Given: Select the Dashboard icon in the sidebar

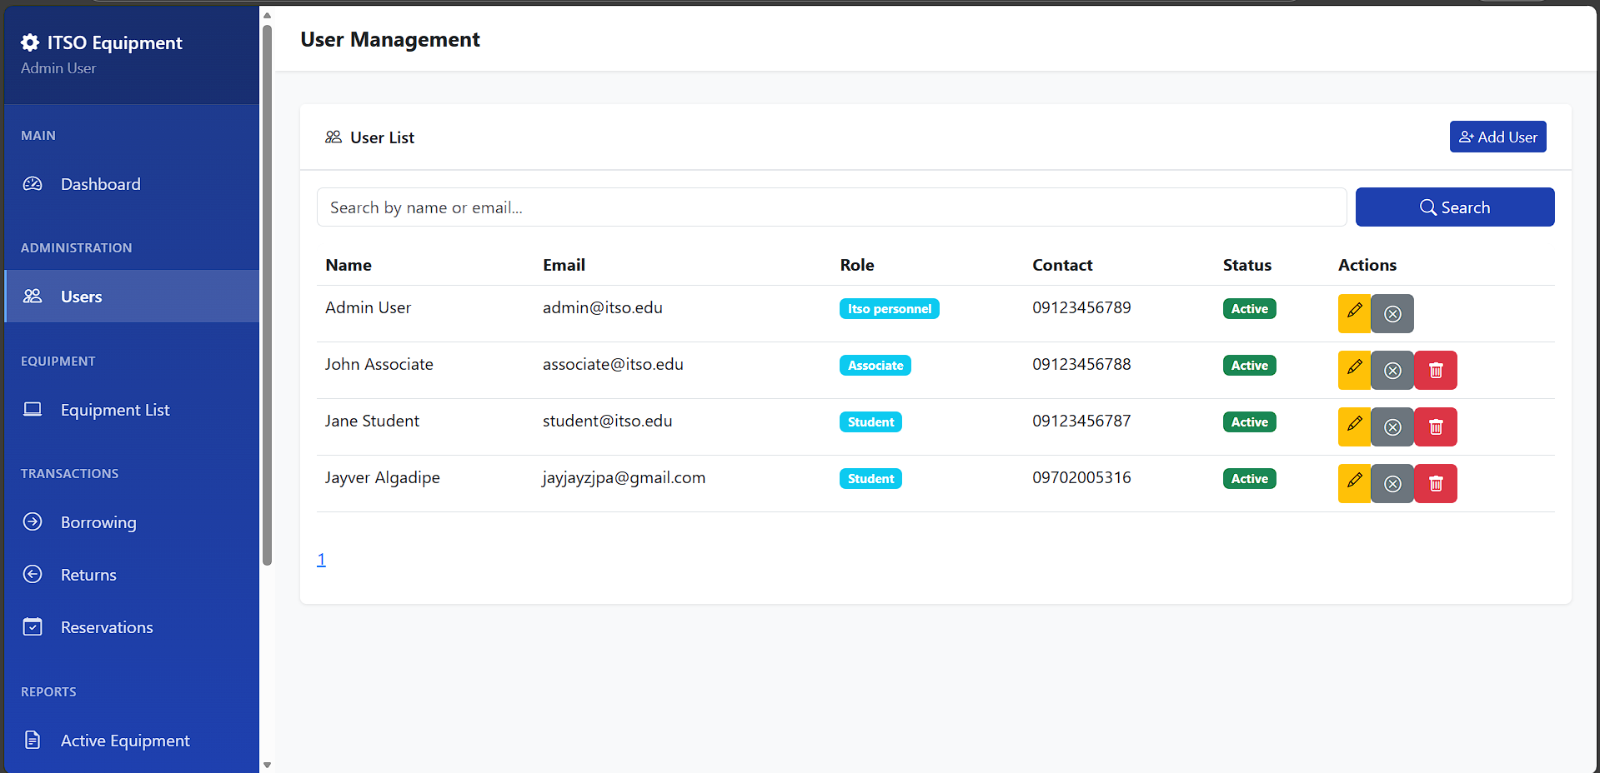Looking at the screenshot, I should click(x=32, y=184).
